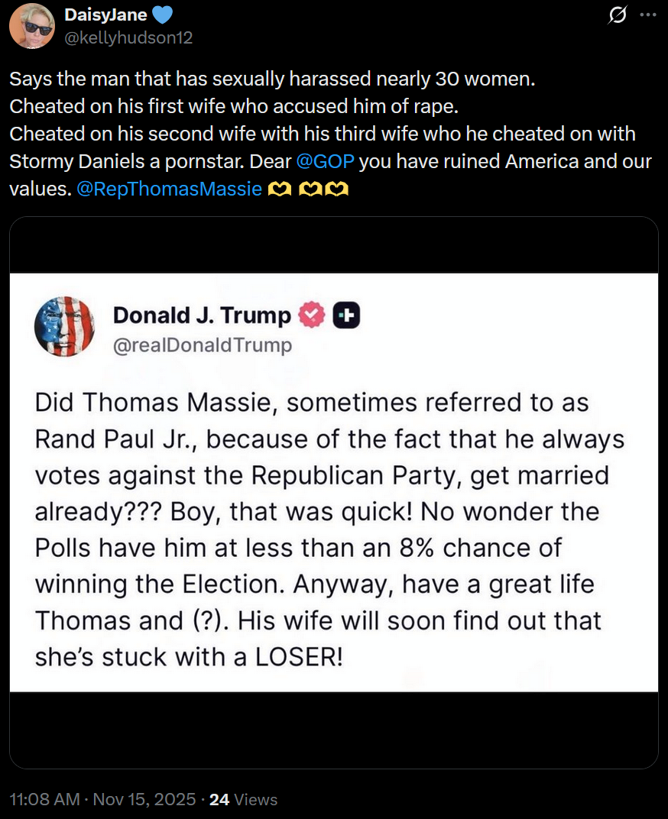Click the Grok icon on the post
Screen dimensions: 668x819
click(x=617, y=15)
